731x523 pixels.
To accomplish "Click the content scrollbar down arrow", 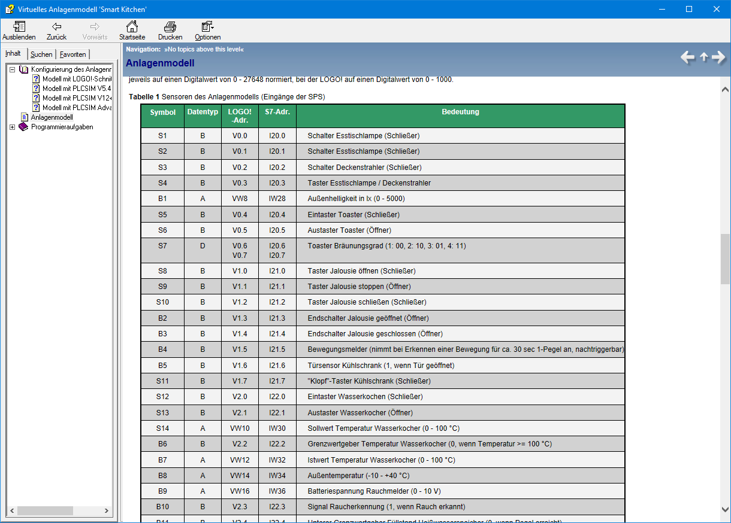I will (726, 509).
